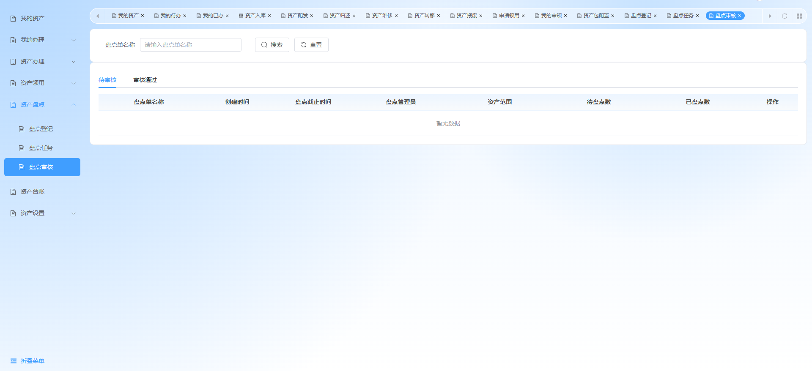Click the 搜索 button
Image resolution: width=812 pixels, height=371 pixels.
272,45
